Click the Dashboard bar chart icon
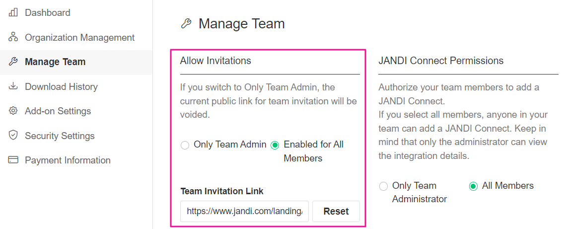 pyautogui.click(x=13, y=13)
